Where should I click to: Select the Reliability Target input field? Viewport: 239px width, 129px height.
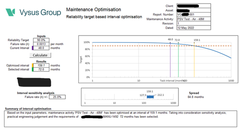pos(41,40)
